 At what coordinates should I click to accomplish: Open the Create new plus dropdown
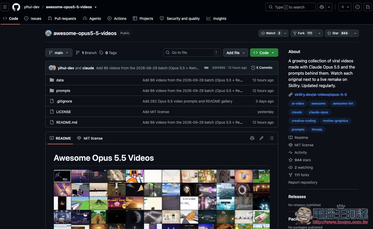click(x=345, y=7)
